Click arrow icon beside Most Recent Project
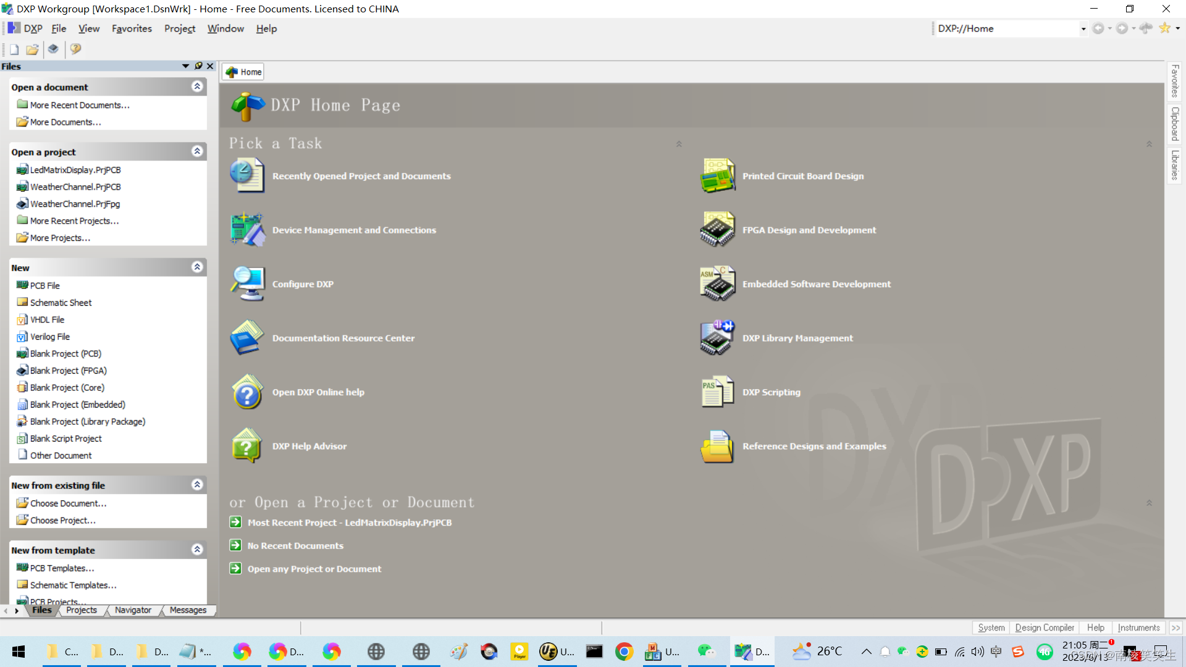1186x667 pixels. tap(235, 522)
